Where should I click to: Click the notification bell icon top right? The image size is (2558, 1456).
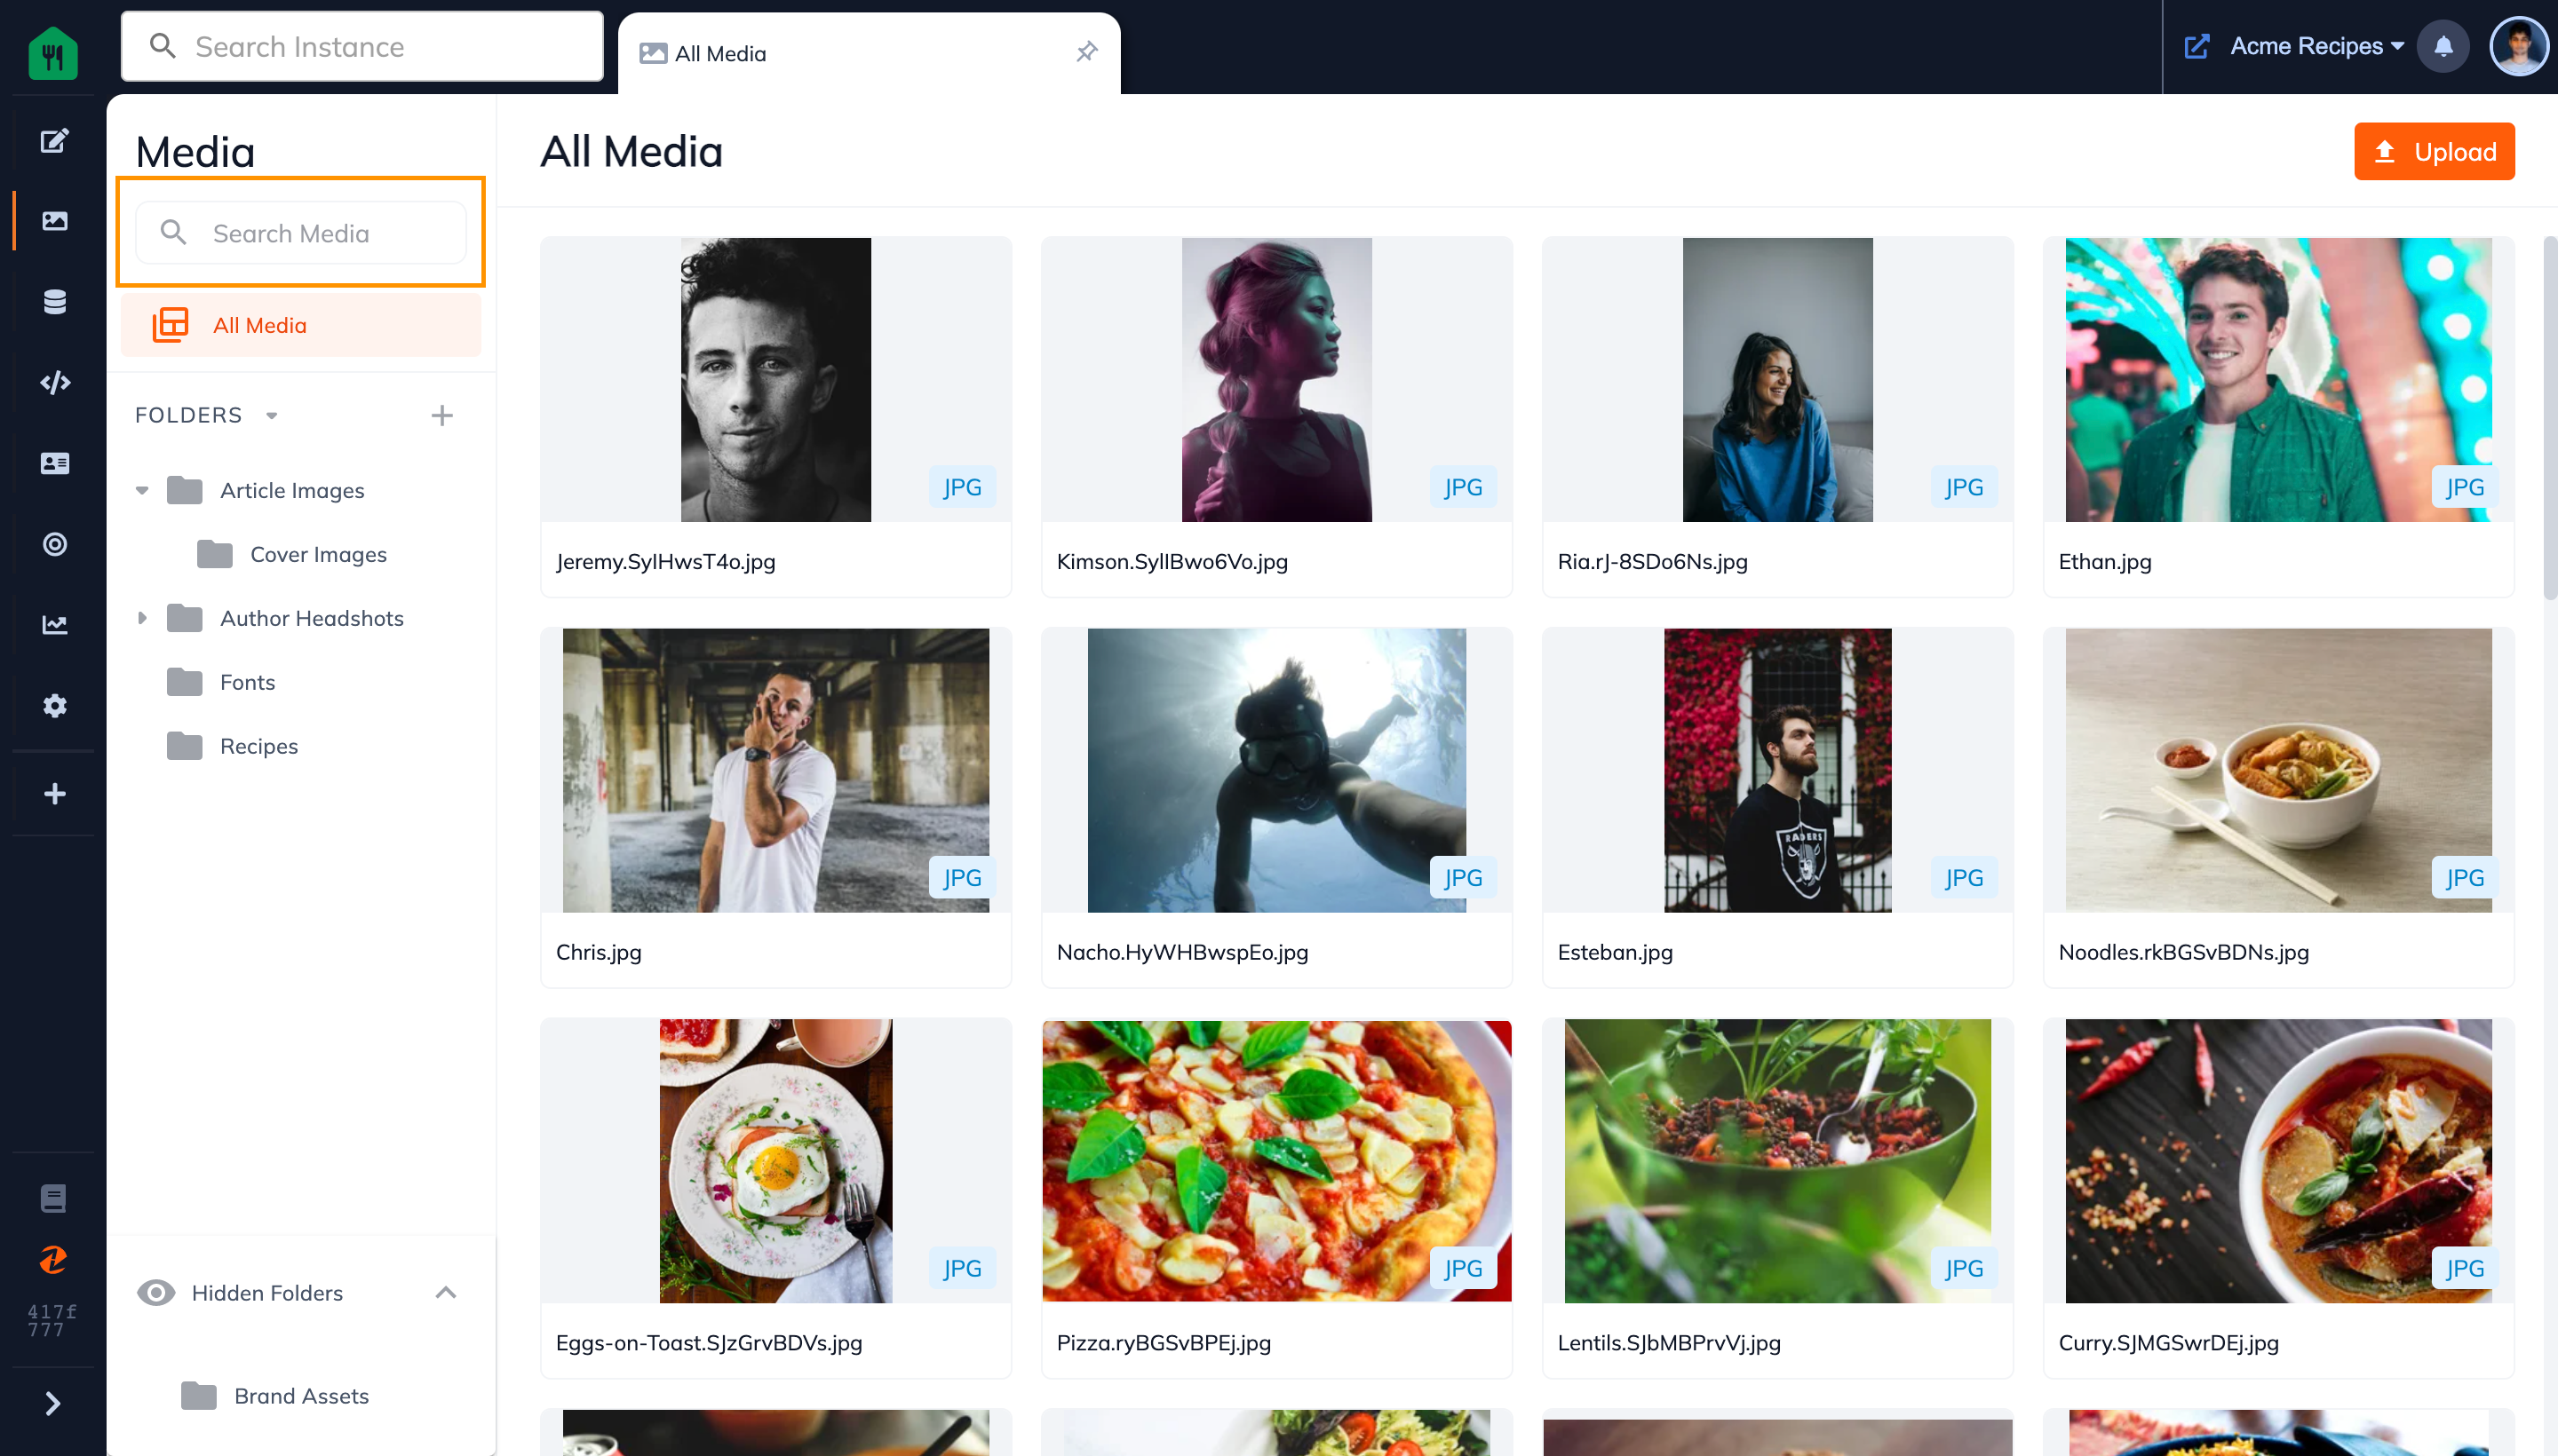coord(2443,45)
